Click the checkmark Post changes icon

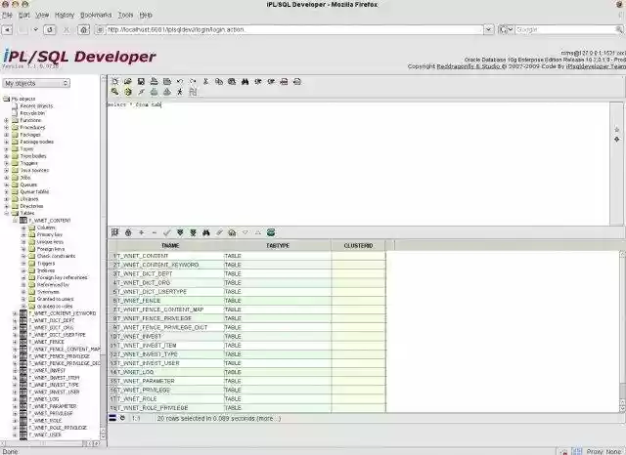(x=167, y=232)
